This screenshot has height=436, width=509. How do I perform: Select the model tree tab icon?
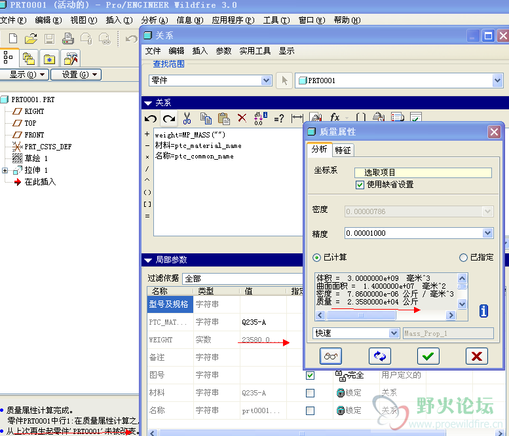pos(9,58)
